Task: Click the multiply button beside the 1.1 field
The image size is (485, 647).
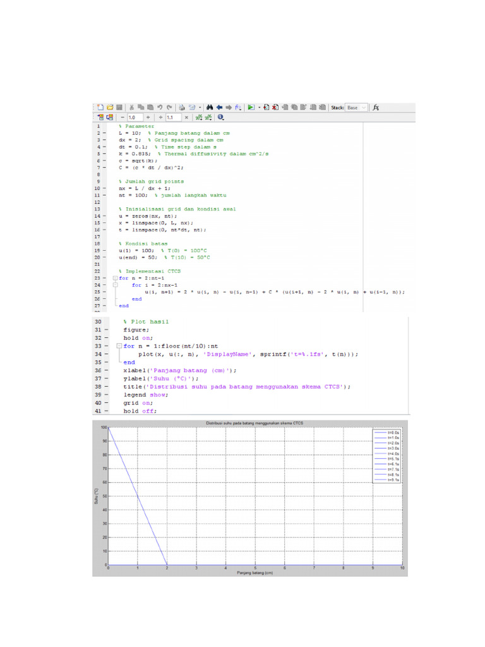Action: pos(186,118)
